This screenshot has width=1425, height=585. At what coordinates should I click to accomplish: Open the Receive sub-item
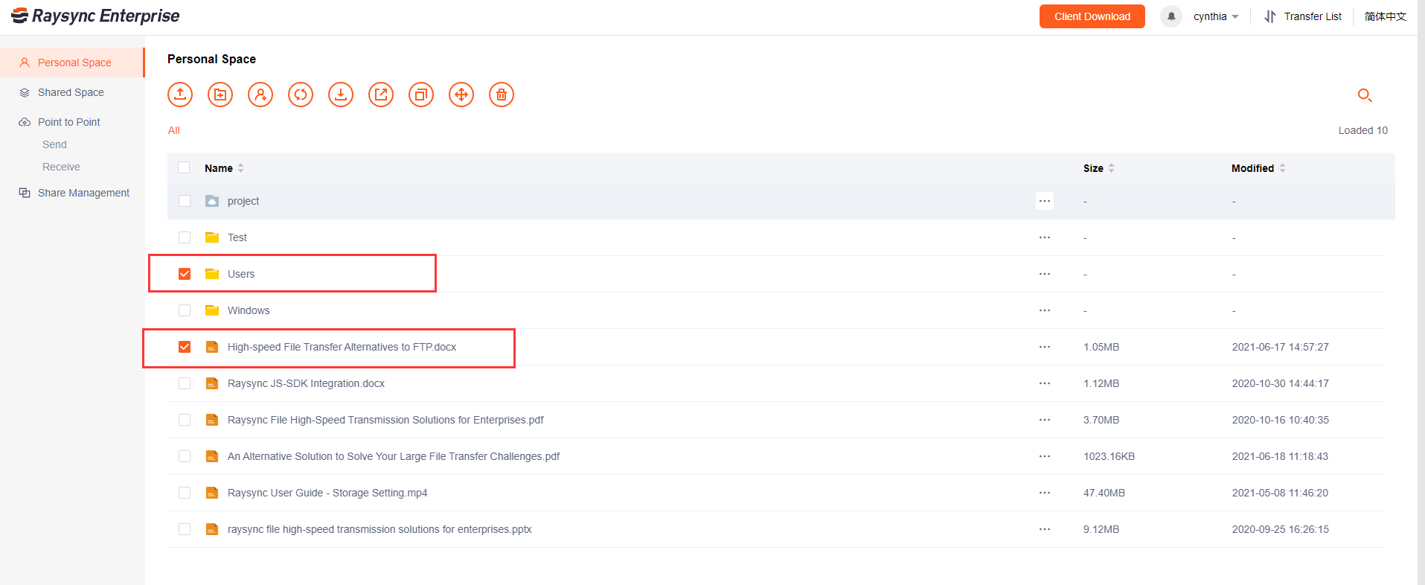pyautogui.click(x=61, y=167)
